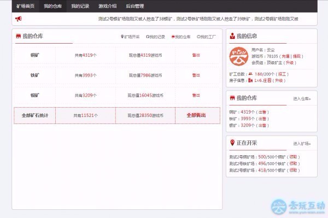Open 游戏介绍 in the navigation bar
Viewport: 328px width, 218px height.
click(108, 6)
